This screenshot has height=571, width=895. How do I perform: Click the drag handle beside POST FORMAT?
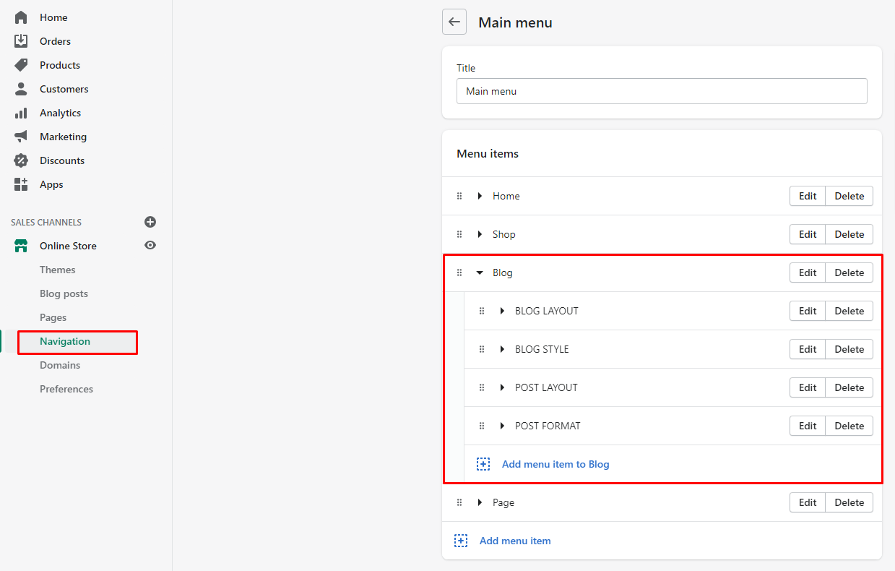[482, 426]
